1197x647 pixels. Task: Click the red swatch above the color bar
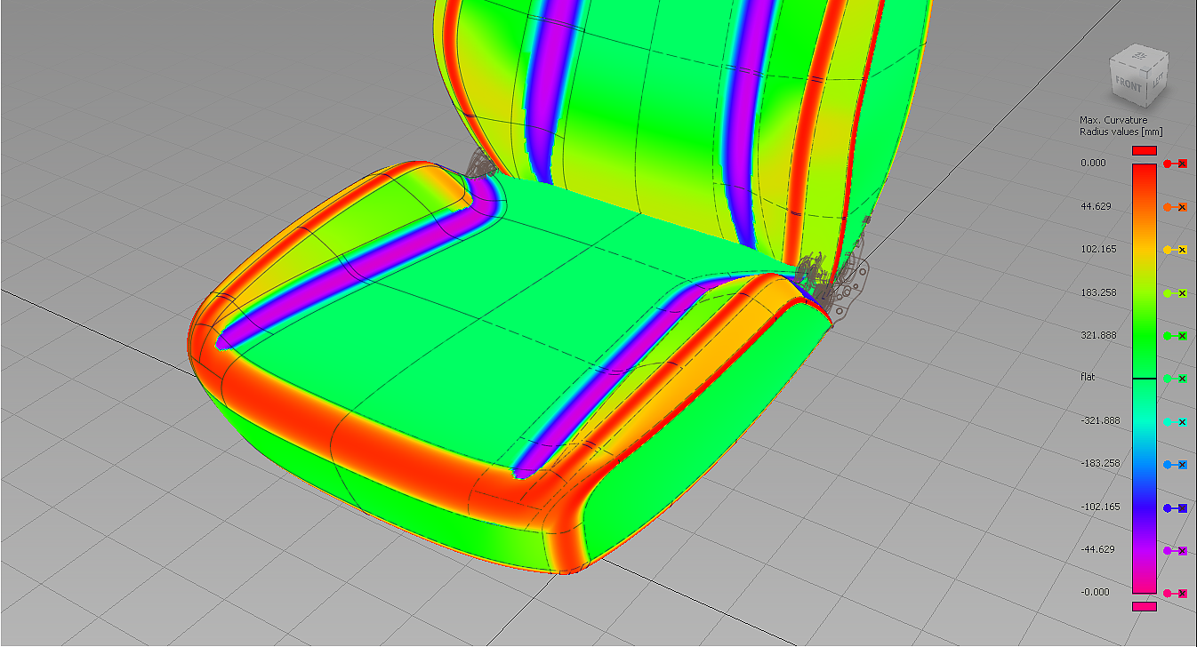[1144, 150]
